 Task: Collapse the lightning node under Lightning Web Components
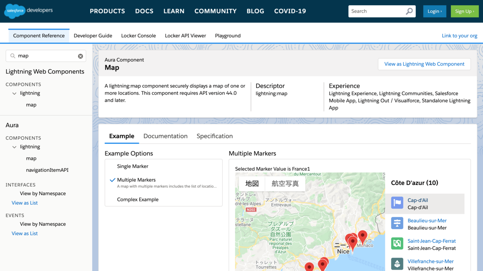point(14,93)
